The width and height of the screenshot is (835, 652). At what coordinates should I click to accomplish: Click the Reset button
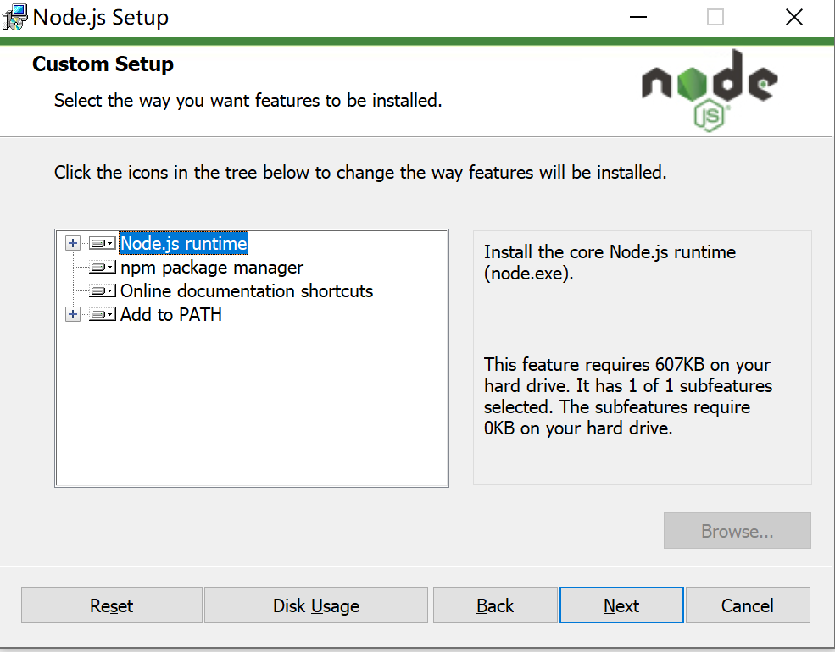tap(110, 605)
